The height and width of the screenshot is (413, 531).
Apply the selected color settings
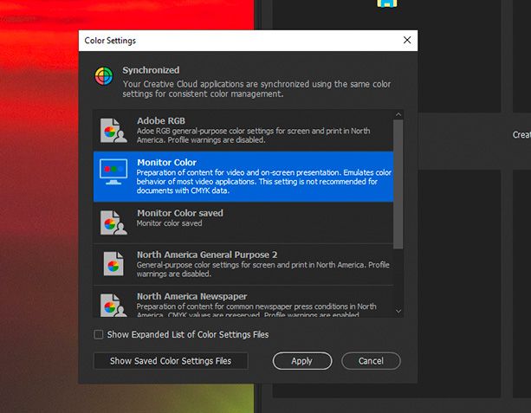click(x=302, y=361)
